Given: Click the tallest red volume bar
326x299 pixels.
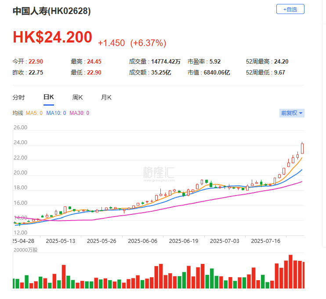Looking at the screenshot, I should [291, 272].
